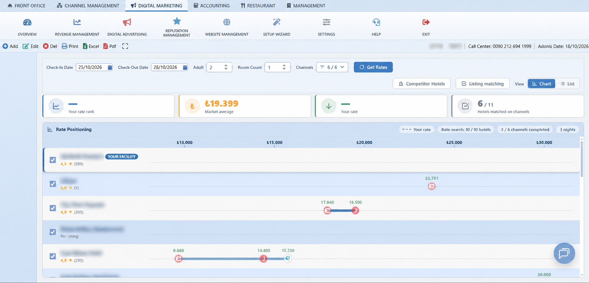Open the Accounting tab
Image resolution: width=589 pixels, height=283 pixels.
[x=212, y=6]
